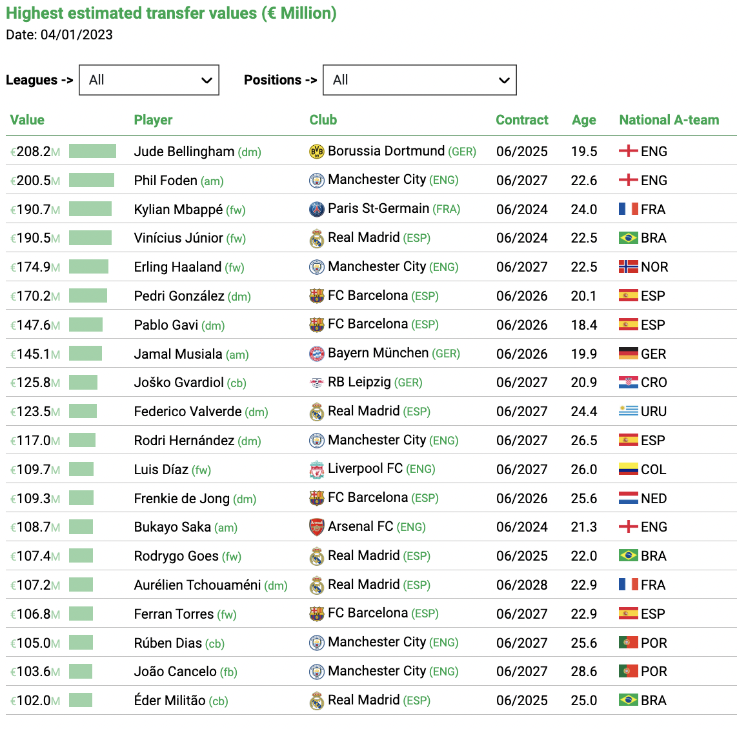Image resolution: width=737 pixels, height=729 pixels.
Task: Click the Uruguay flag beside URU
Action: click(629, 412)
